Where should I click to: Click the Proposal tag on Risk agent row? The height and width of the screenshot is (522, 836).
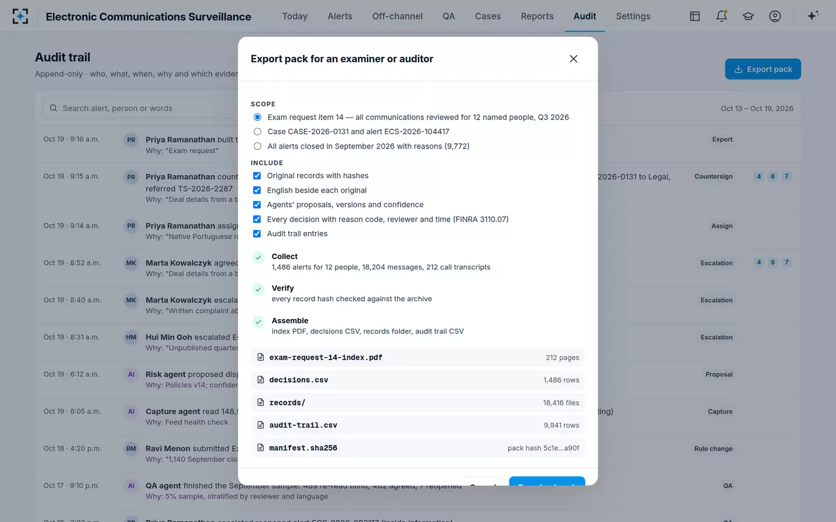tap(719, 374)
